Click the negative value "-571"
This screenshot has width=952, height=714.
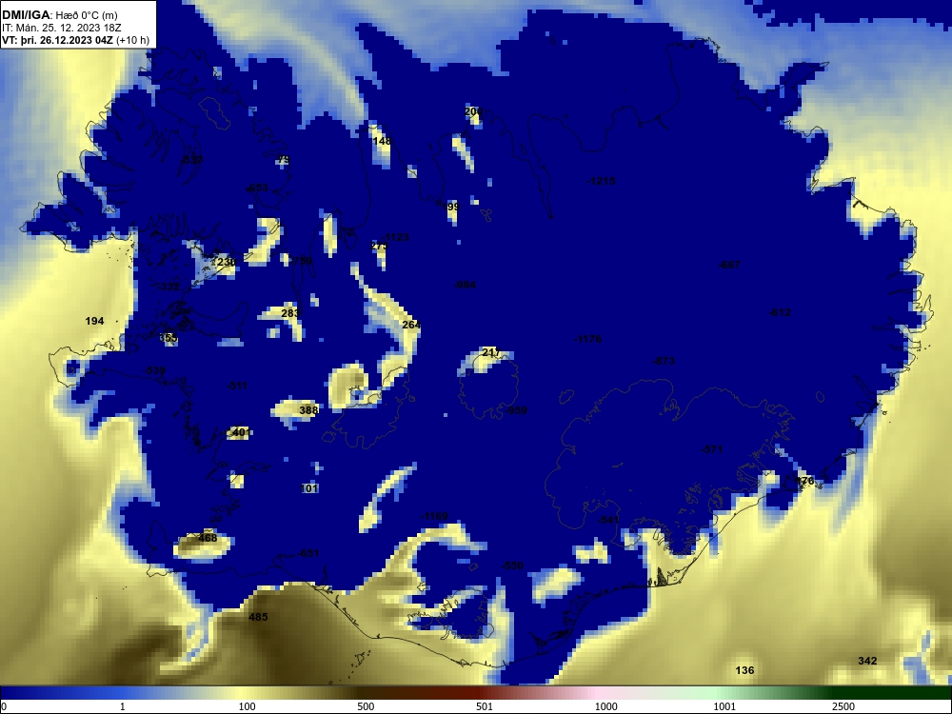tap(712, 450)
